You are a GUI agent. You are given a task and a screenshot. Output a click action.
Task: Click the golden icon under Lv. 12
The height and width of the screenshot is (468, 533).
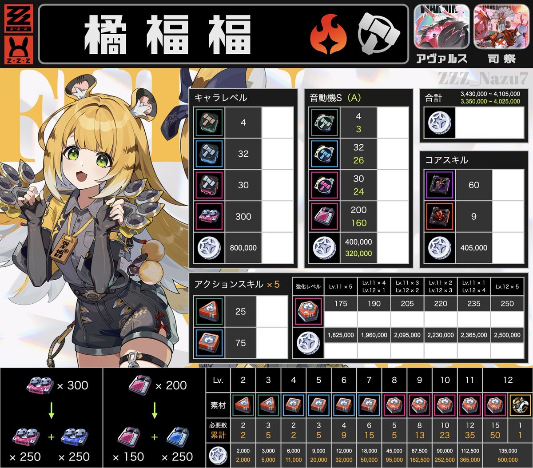[x=520, y=405]
